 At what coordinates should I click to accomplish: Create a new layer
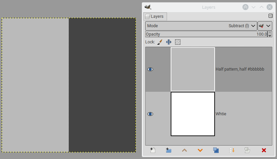pyautogui.click(x=153, y=150)
